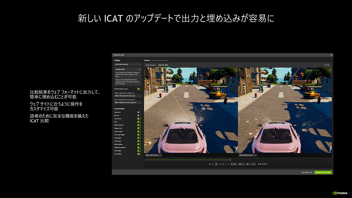Click the playback speed input field
This screenshot has height=198, width=352.
tap(243, 164)
